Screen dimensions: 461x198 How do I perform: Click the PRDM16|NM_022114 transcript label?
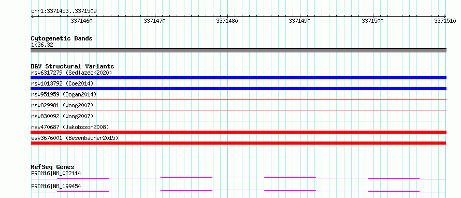(56, 173)
